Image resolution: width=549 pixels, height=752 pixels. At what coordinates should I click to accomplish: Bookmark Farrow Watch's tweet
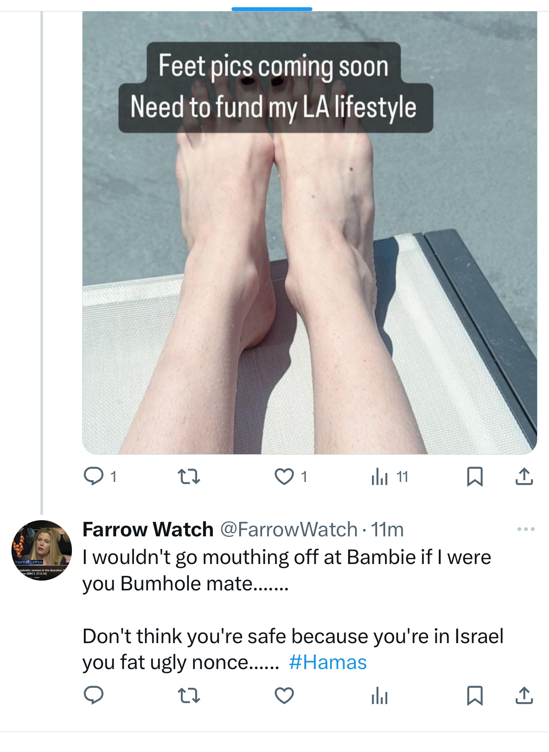(x=475, y=696)
